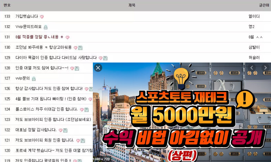The height and width of the screenshot is (162, 271).
Task: Go to previous image in preview
Action: point(252,68)
